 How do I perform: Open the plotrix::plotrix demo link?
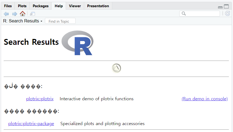[40, 99]
